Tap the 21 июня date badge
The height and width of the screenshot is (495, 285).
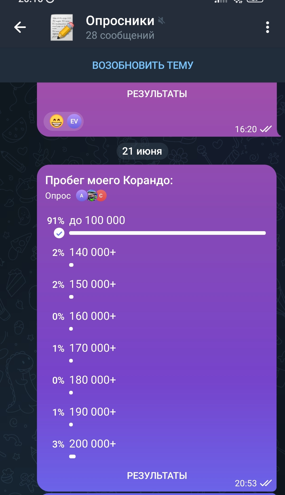point(142,151)
